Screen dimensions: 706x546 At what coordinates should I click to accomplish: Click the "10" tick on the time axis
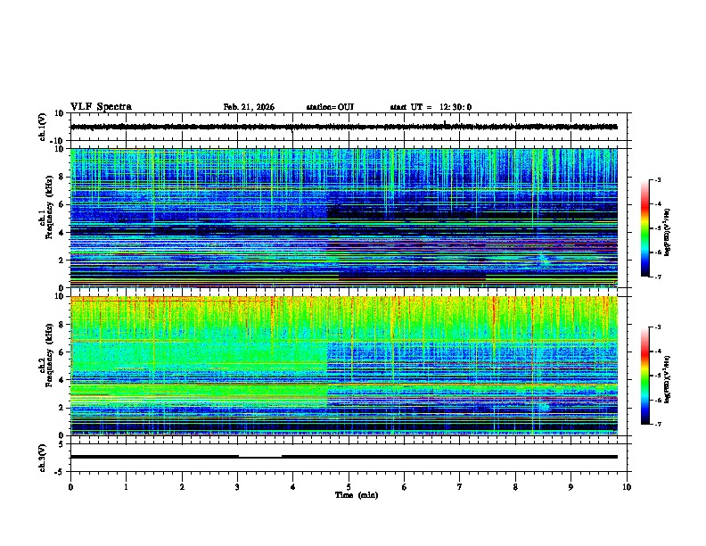click(x=627, y=487)
